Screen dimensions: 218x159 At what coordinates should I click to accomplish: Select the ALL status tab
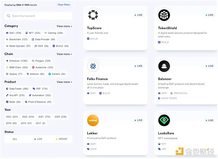click(x=15, y=139)
